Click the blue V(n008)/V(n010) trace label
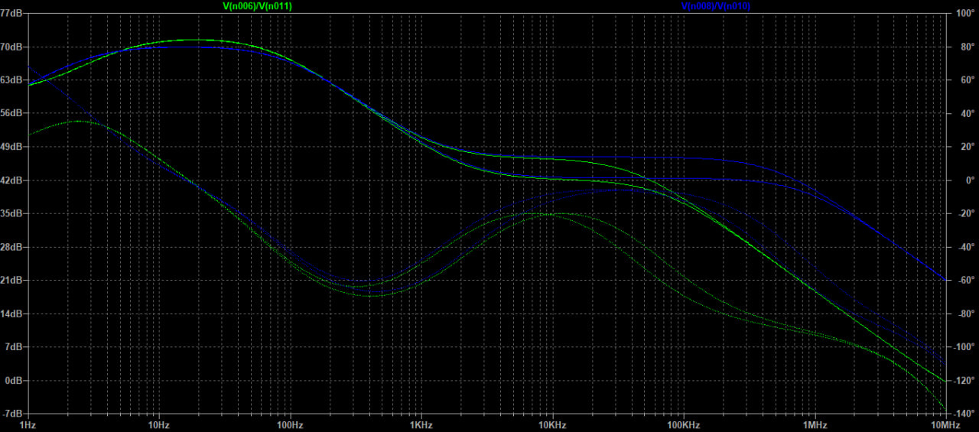The height and width of the screenshot is (432, 979). coord(716,5)
